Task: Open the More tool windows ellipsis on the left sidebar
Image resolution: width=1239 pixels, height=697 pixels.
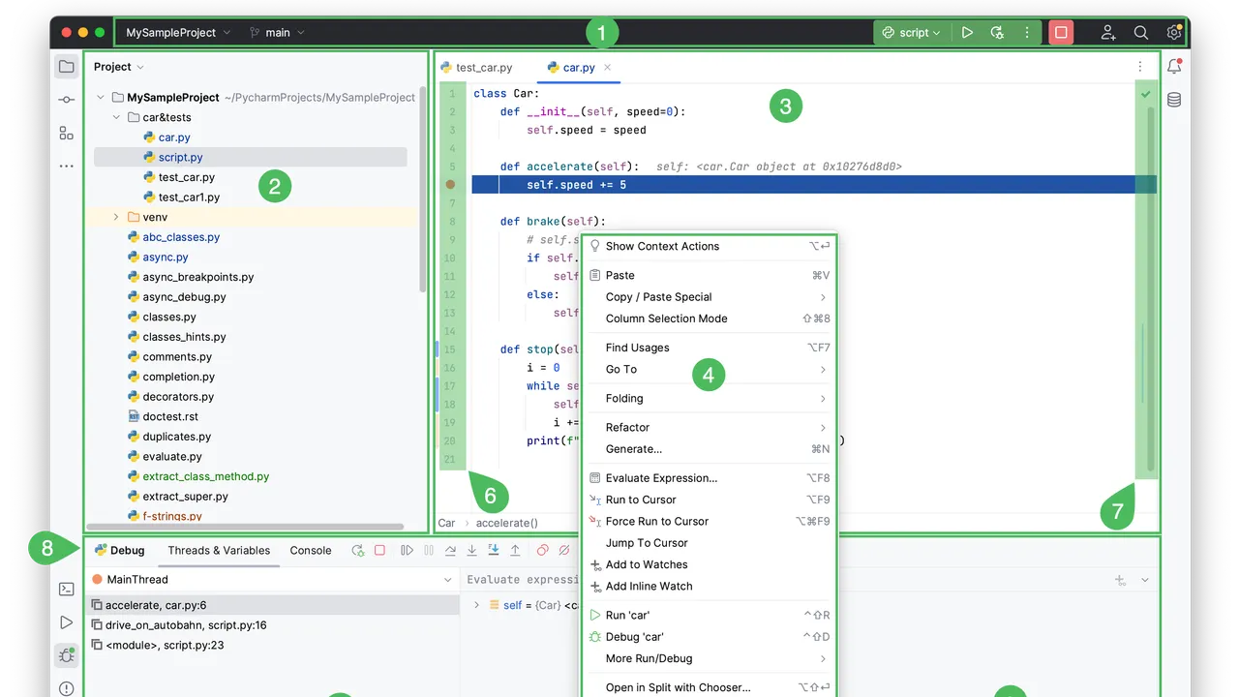Action: pos(66,167)
